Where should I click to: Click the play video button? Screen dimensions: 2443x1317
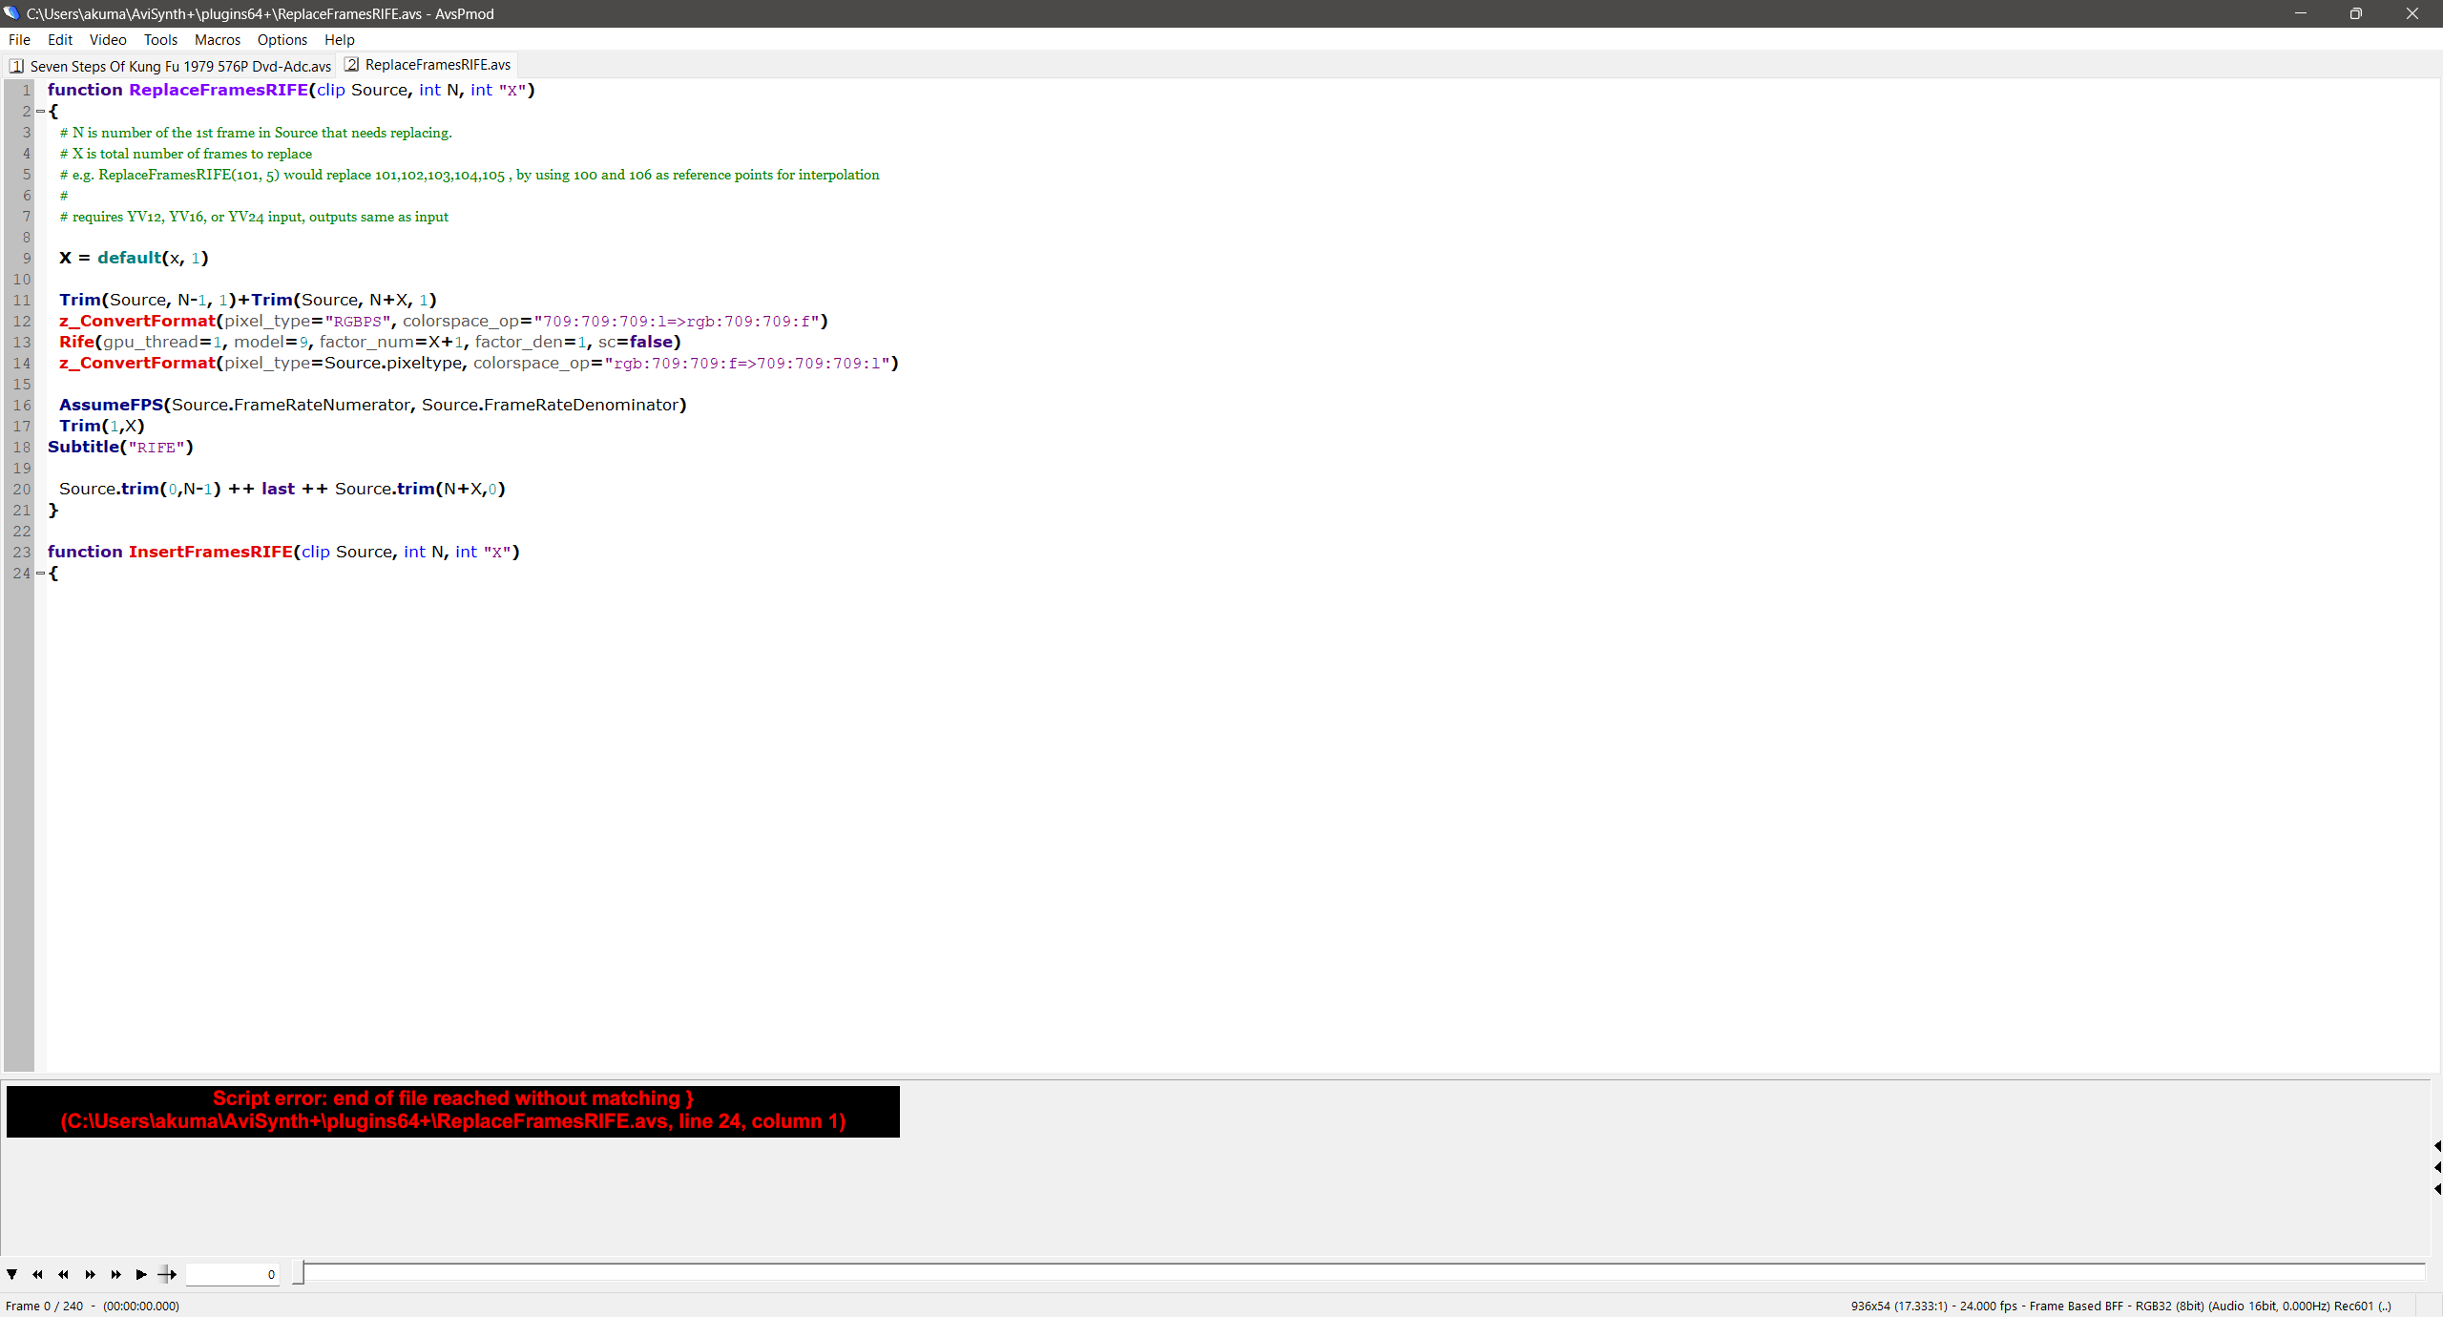click(x=141, y=1274)
